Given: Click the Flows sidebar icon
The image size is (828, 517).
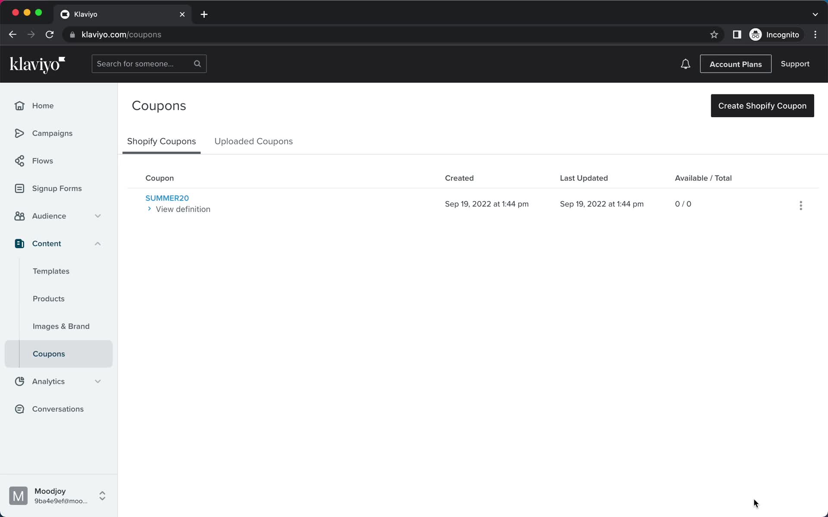Looking at the screenshot, I should [19, 161].
